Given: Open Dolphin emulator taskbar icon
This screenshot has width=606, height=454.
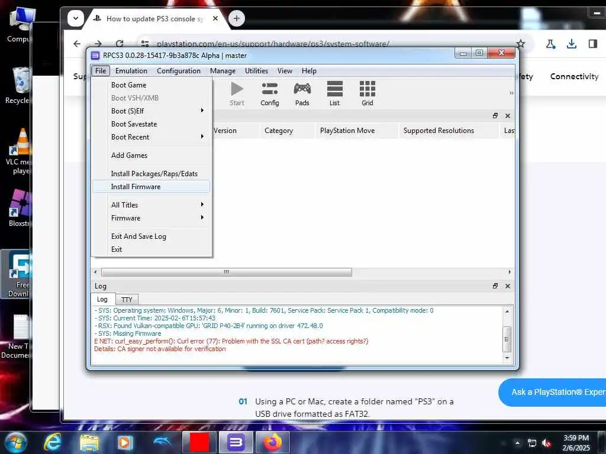Looking at the screenshot, I should (162, 441).
